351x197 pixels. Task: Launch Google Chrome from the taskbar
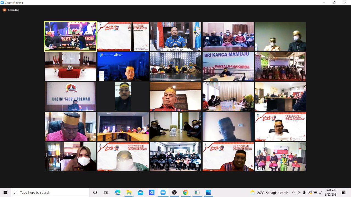[x=186, y=192]
